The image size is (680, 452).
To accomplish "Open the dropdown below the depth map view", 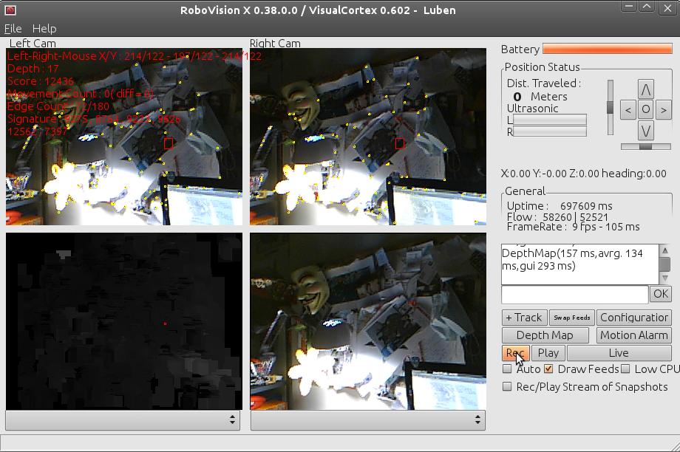I will click(123, 420).
